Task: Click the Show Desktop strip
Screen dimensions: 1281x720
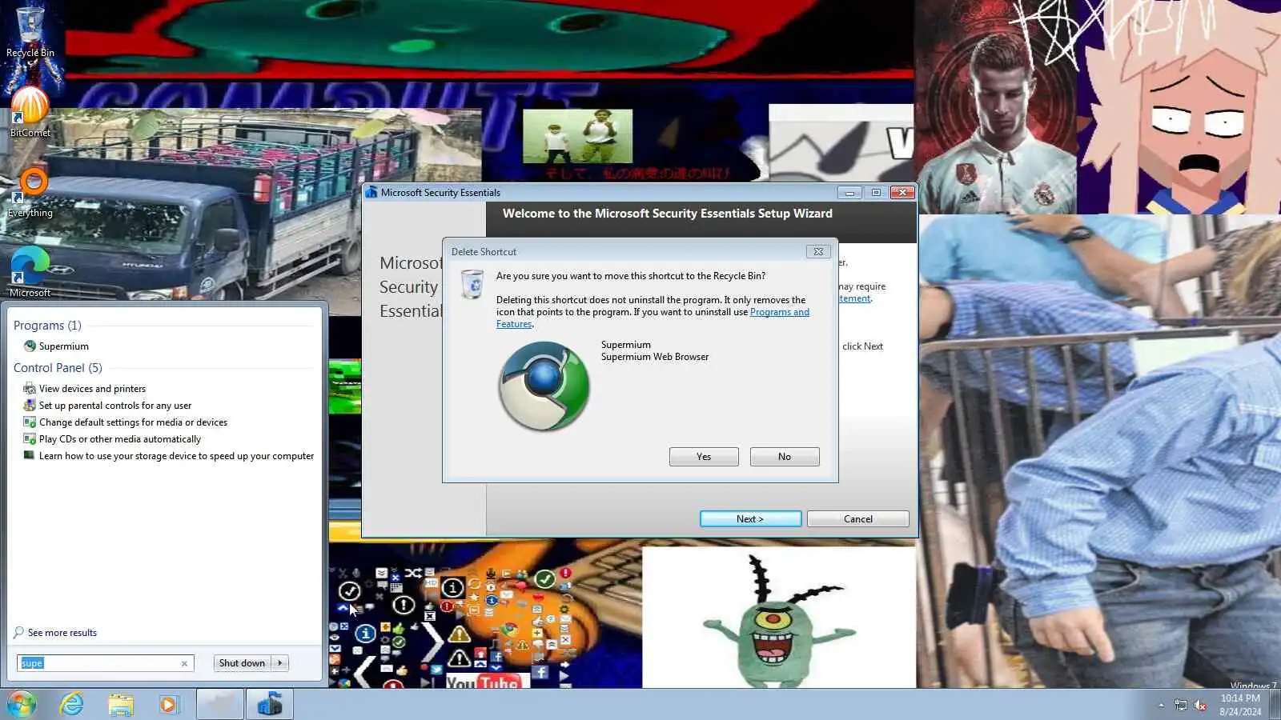Action: tap(1275, 705)
